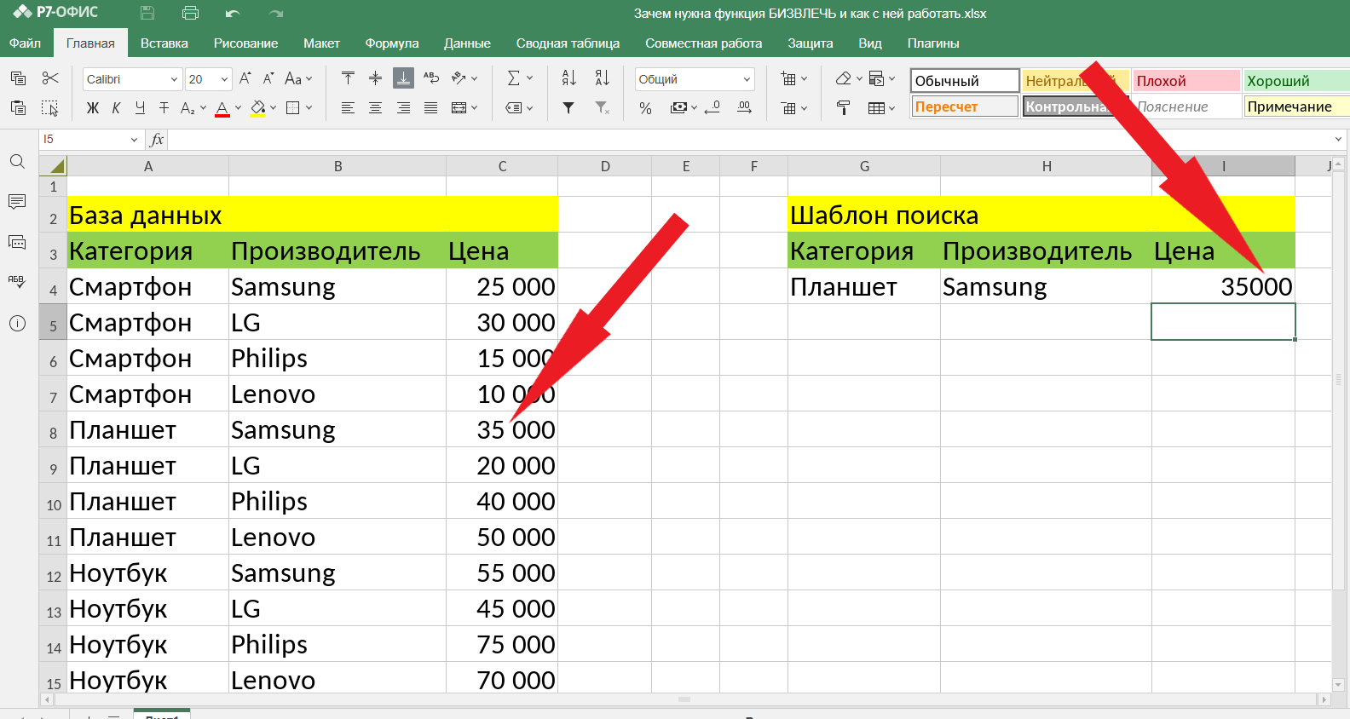
Task: Align cell text right
Action: [403, 107]
